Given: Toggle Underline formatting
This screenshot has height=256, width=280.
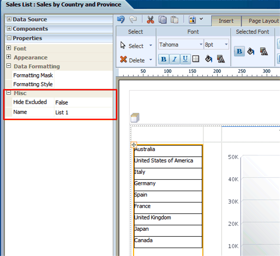Looking at the screenshot, I should coord(186,59).
